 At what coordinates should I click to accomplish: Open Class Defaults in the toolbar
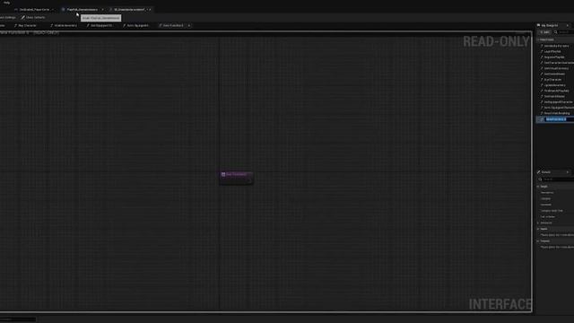33,18
